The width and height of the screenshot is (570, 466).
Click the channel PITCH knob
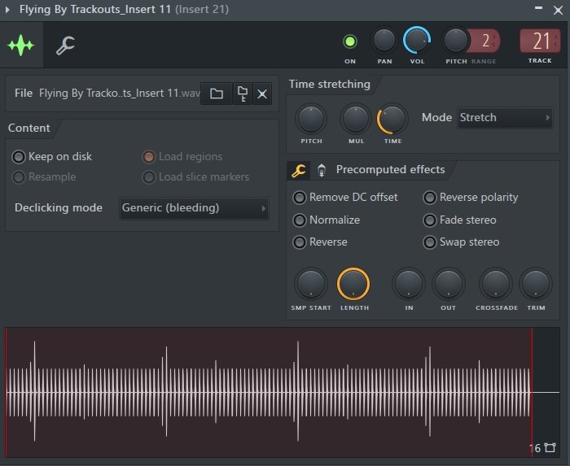click(x=456, y=41)
